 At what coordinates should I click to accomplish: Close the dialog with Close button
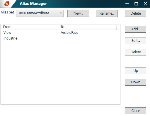[136, 111]
